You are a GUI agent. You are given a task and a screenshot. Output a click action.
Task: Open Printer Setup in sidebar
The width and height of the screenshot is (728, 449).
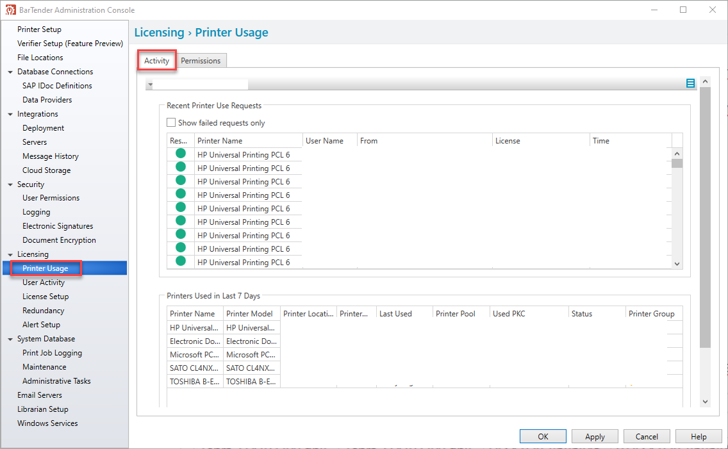pyautogui.click(x=40, y=29)
